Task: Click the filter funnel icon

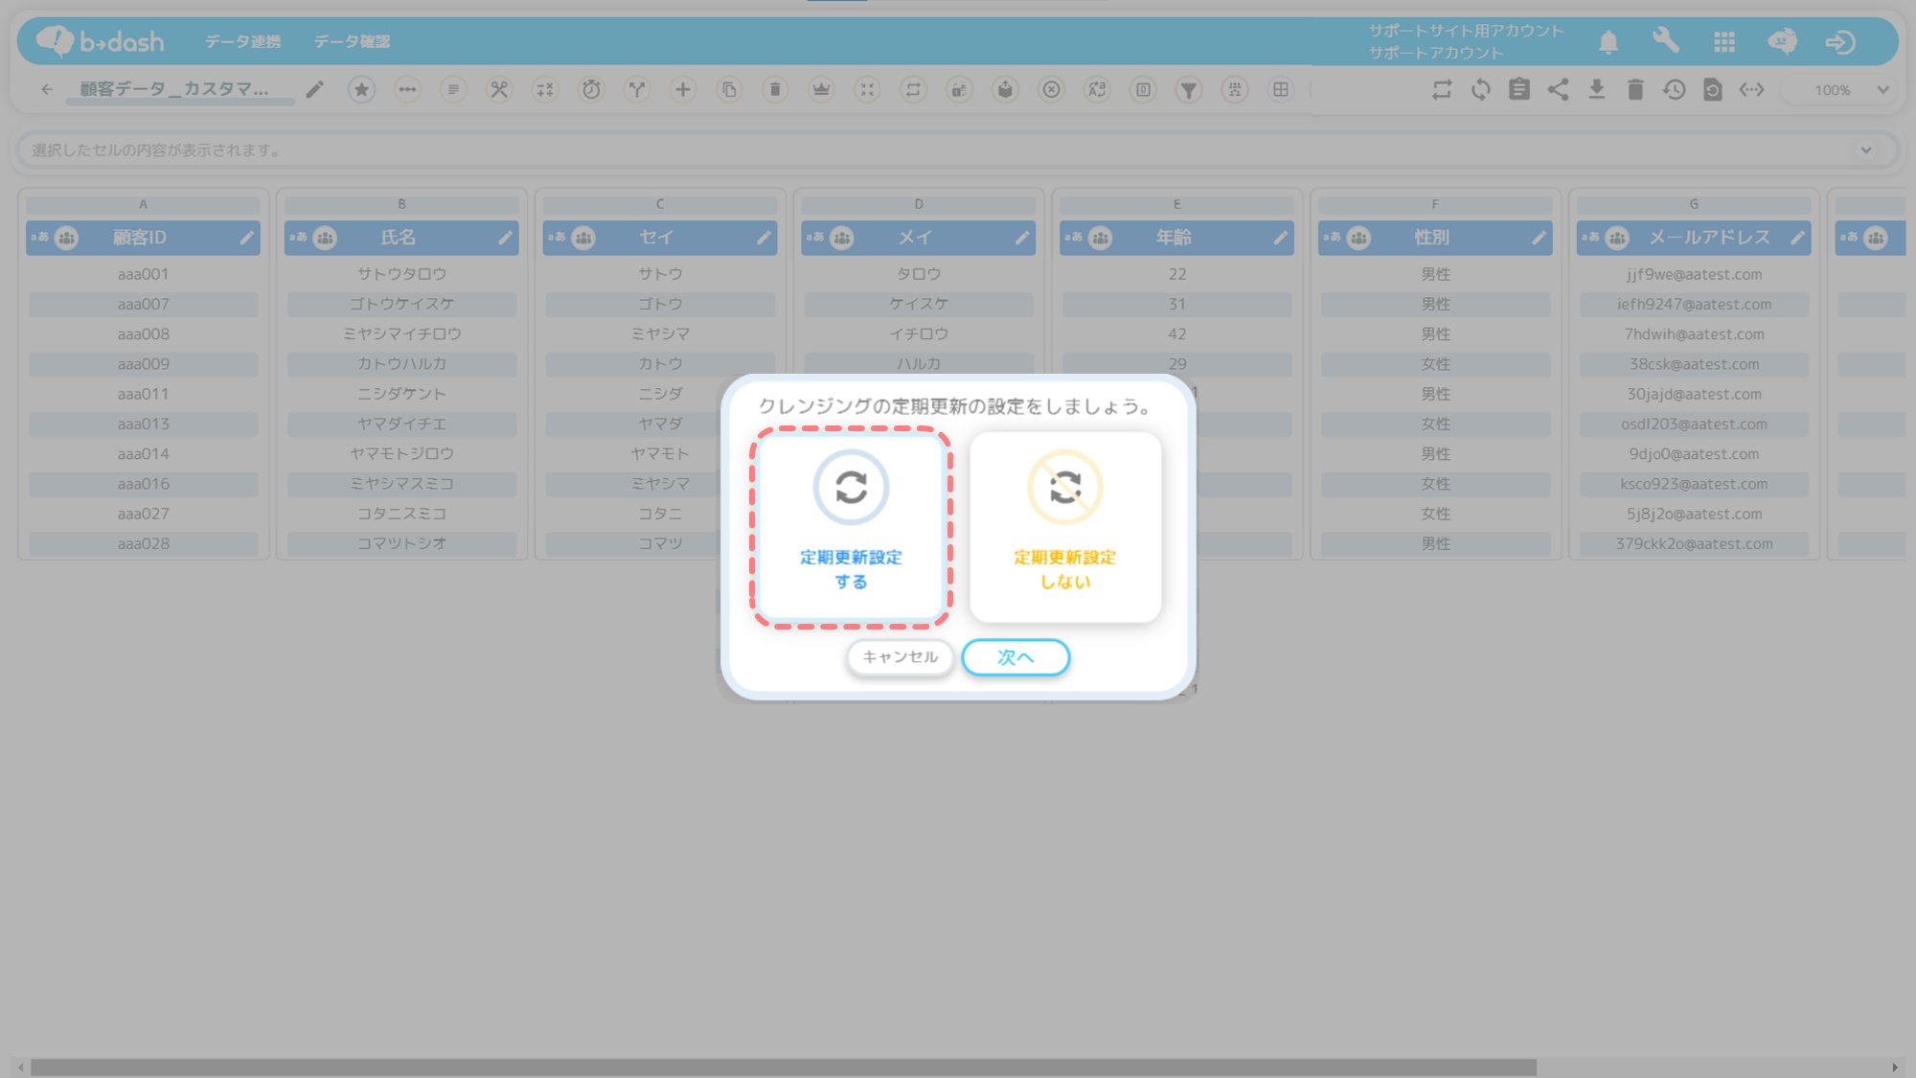Action: 1189,90
